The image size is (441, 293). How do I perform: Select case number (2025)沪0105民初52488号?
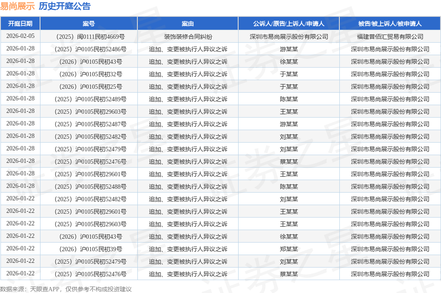89,187
